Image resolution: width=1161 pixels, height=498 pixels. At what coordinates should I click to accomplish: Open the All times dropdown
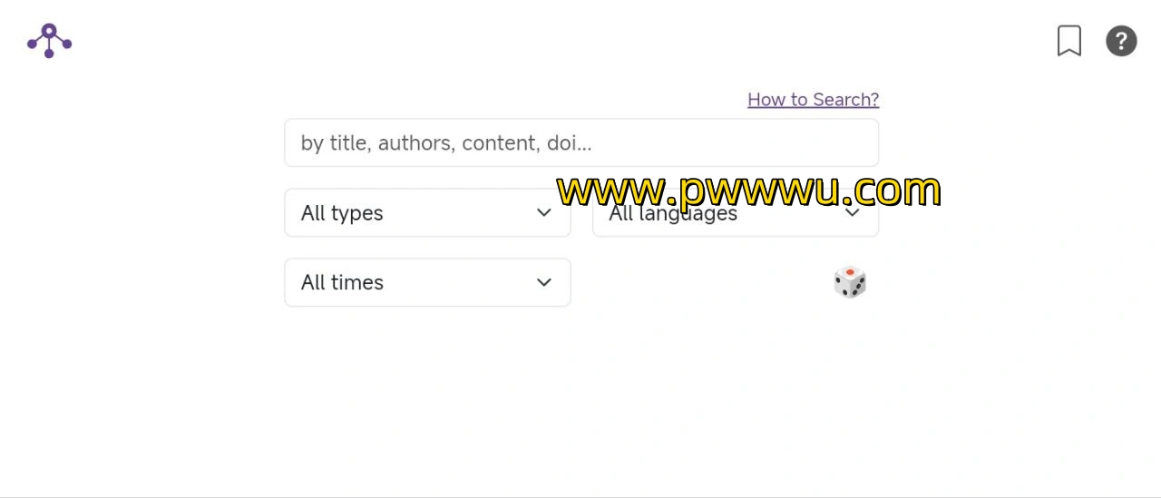[x=427, y=282]
